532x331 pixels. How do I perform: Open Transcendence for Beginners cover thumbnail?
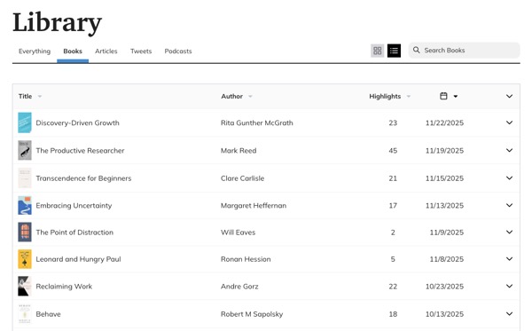tap(25, 177)
